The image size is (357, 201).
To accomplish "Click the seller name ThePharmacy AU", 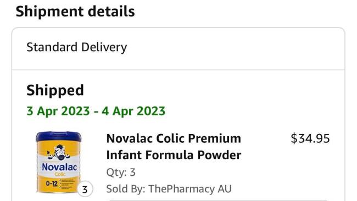I will (x=190, y=189).
